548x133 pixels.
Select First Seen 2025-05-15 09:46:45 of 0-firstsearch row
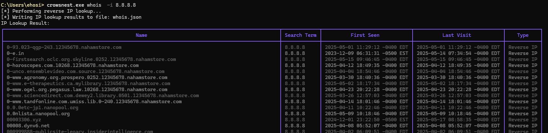[x=366, y=59]
